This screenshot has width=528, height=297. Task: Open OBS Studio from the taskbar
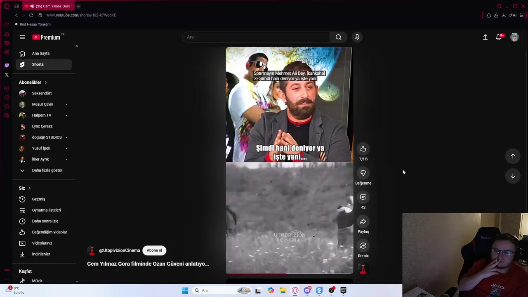point(331,290)
